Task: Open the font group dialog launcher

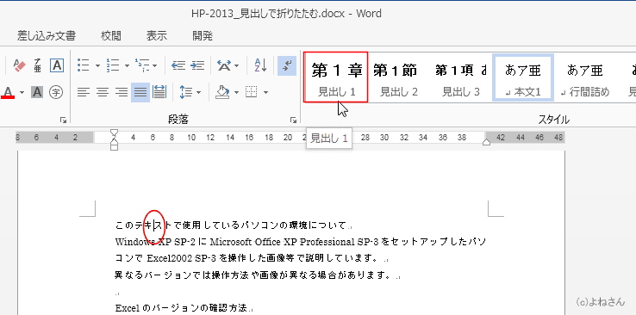Action: pos(63,120)
